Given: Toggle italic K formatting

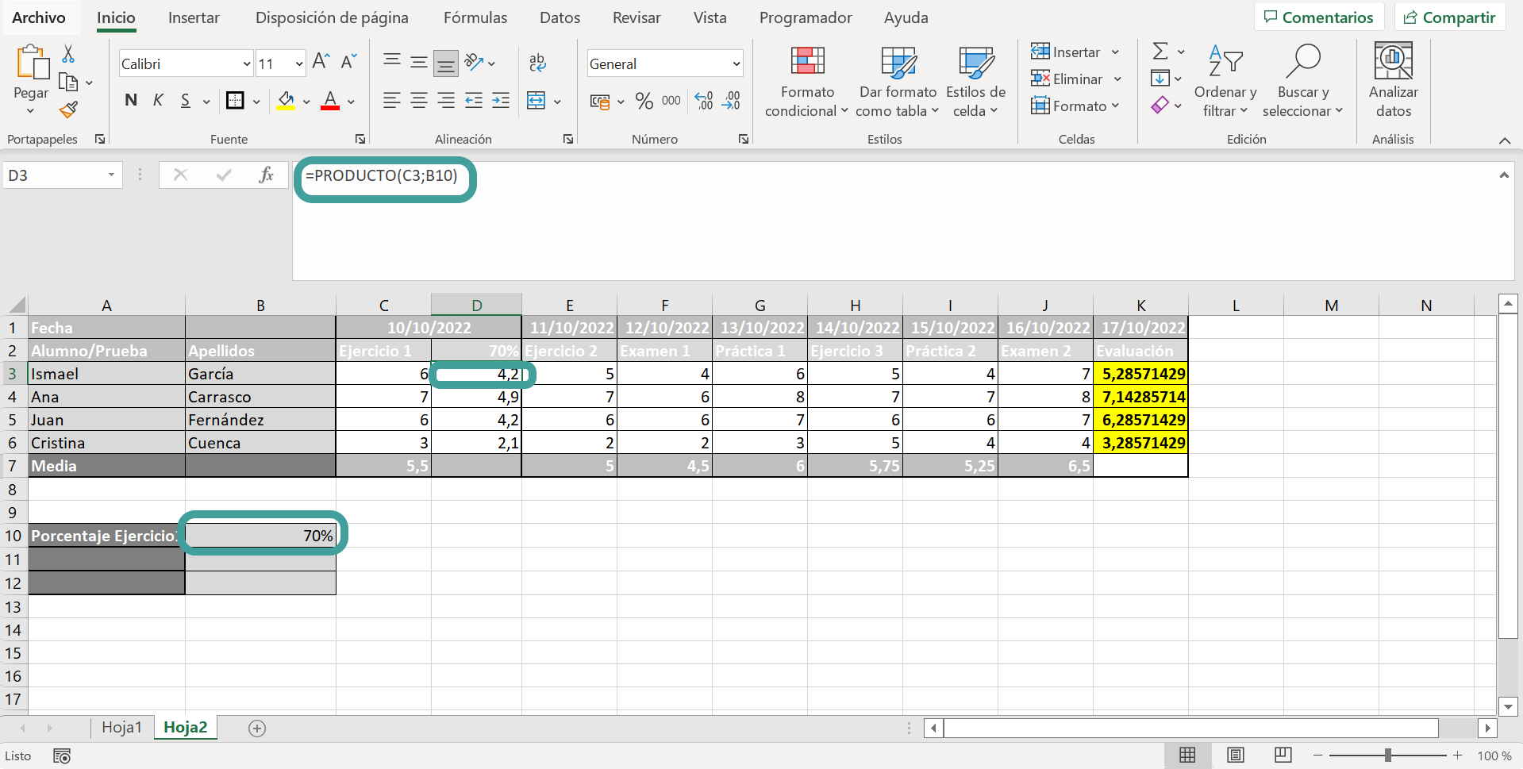Looking at the screenshot, I should pos(158,100).
